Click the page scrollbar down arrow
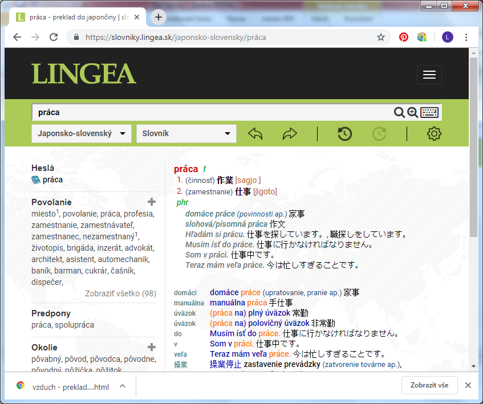Viewport: 483px width, 404px height. point(473,366)
